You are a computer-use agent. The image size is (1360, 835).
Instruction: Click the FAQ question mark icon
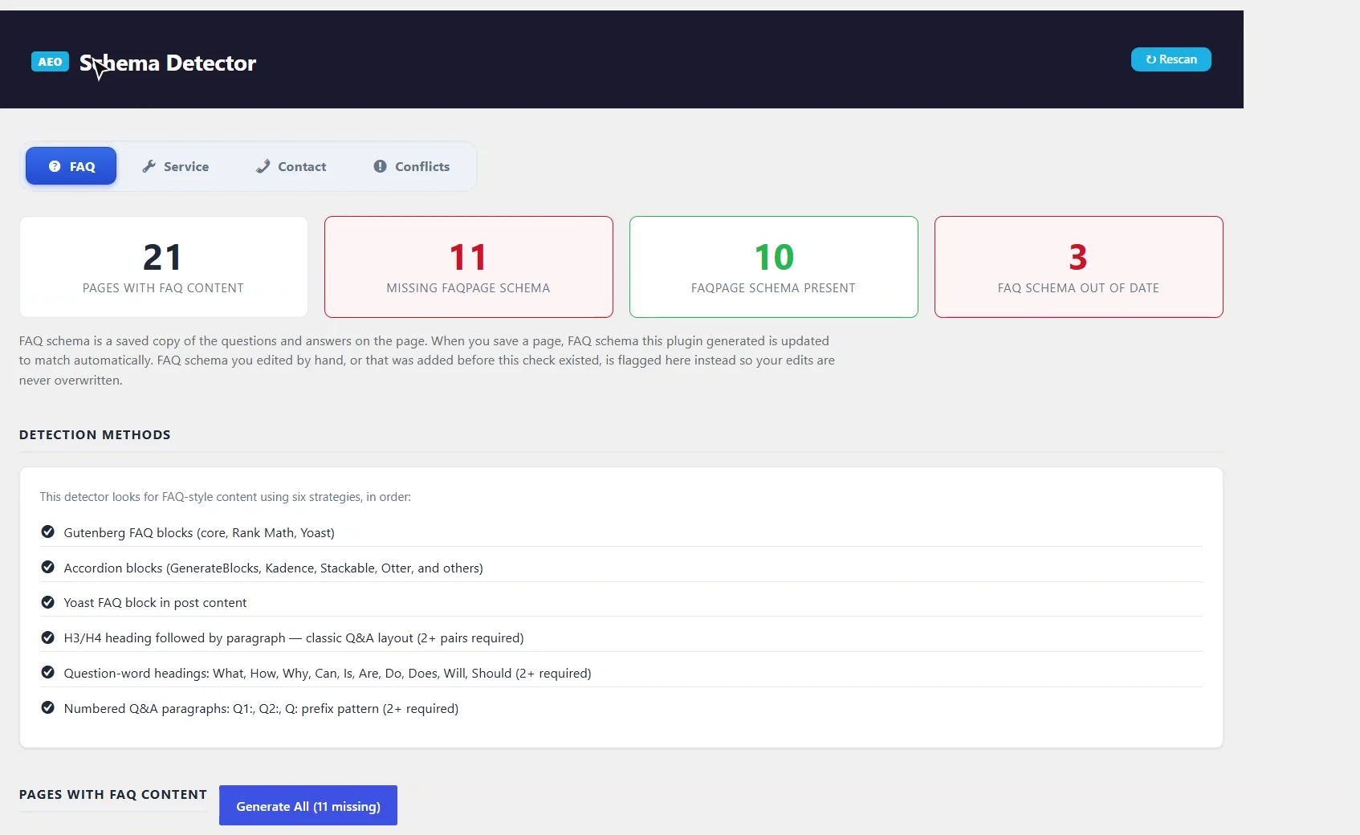tap(55, 166)
